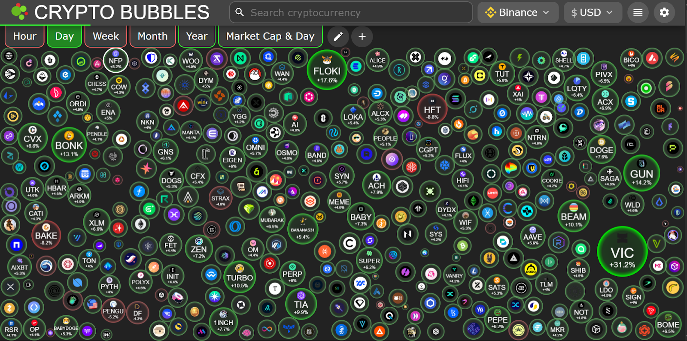Select the STRAX -4.8% bubble
This screenshot has width=687, height=341.
[220, 198]
